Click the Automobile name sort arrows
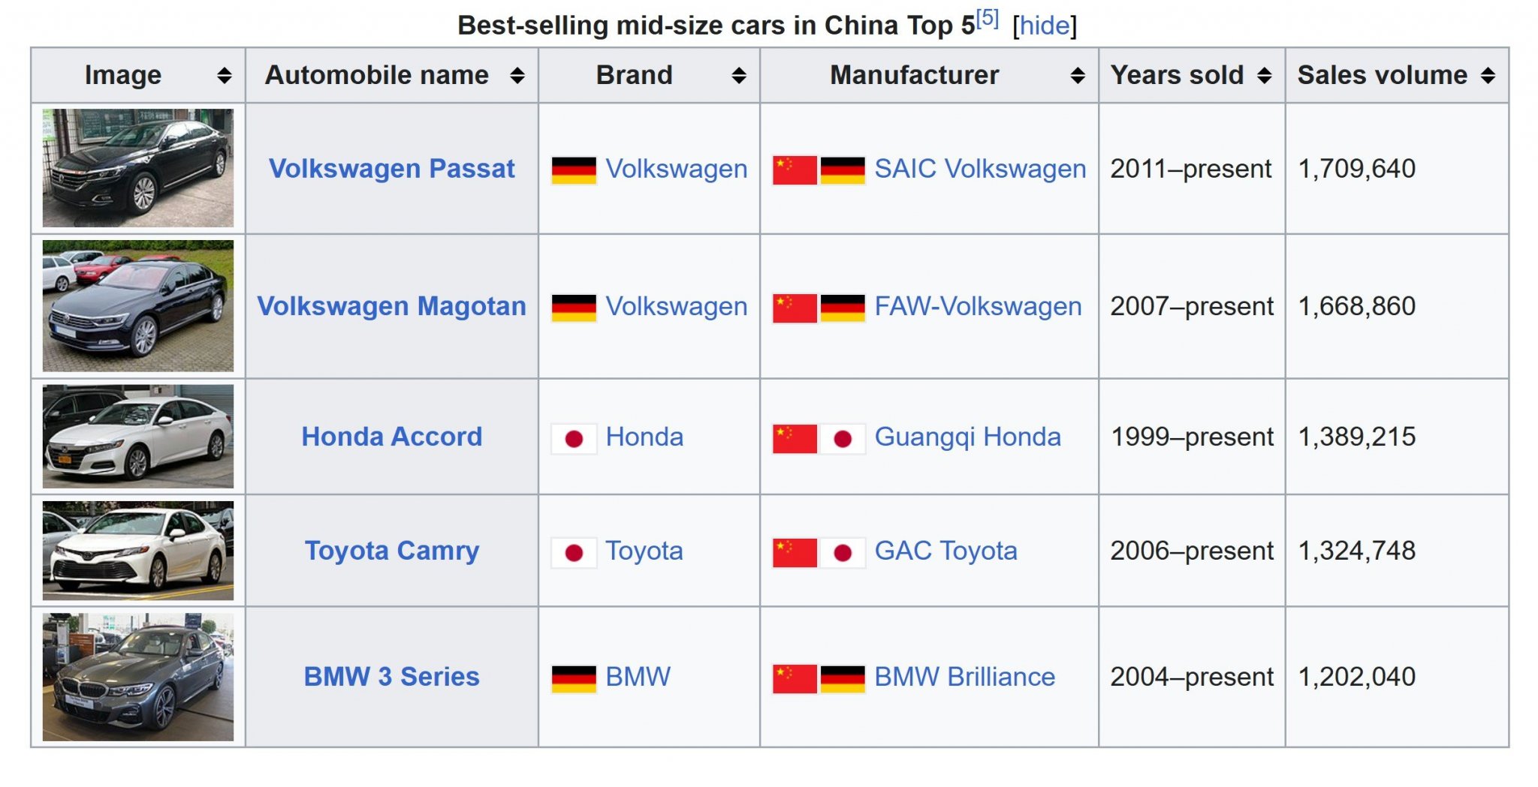Viewport: 1538px width, 787px height. pos(519,75)
